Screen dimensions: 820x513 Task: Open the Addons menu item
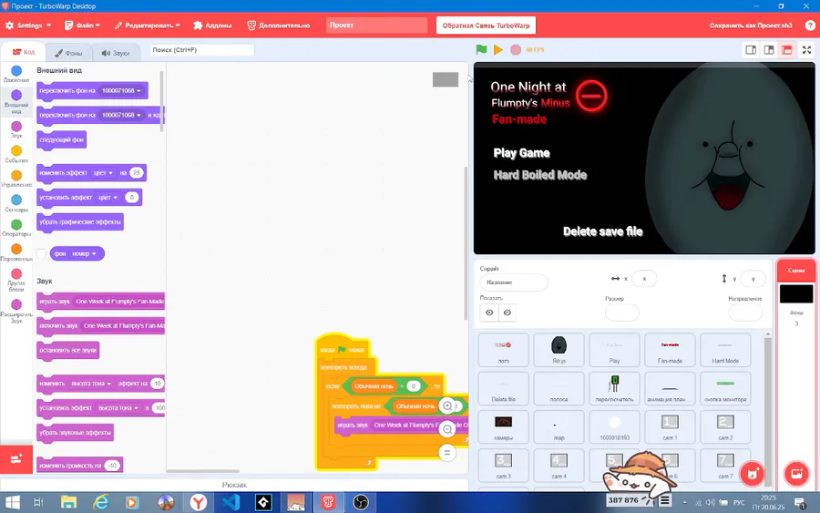click(212, 26)
